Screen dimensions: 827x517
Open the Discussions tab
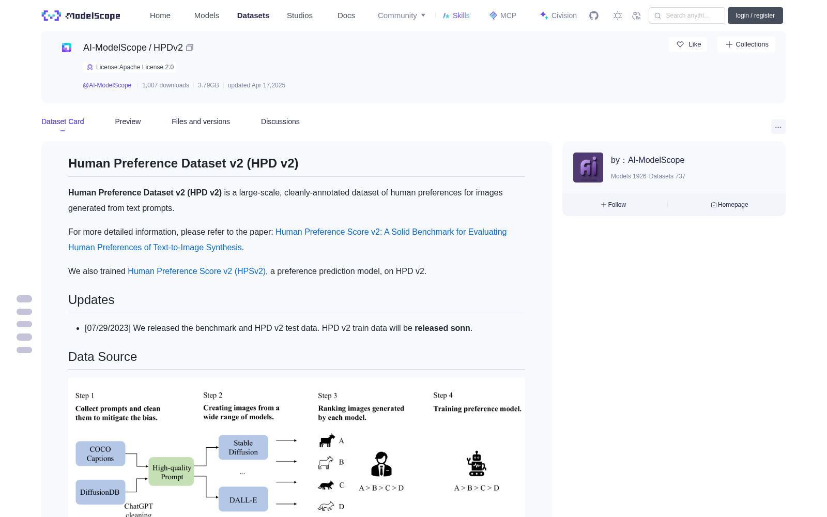pyautogui.click(x=280, y=121)
